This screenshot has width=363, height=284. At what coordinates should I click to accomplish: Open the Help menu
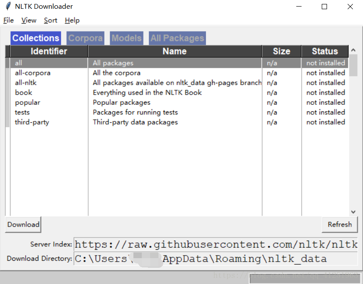tap(72, 20)
